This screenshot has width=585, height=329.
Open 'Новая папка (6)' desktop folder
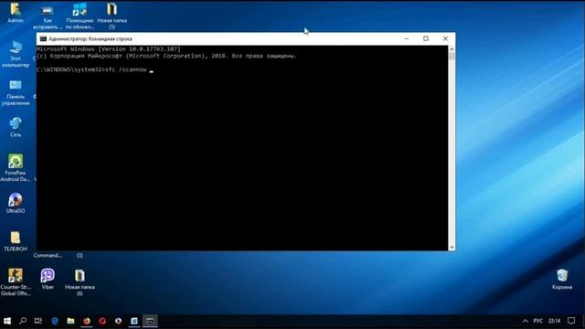point(80,282)
